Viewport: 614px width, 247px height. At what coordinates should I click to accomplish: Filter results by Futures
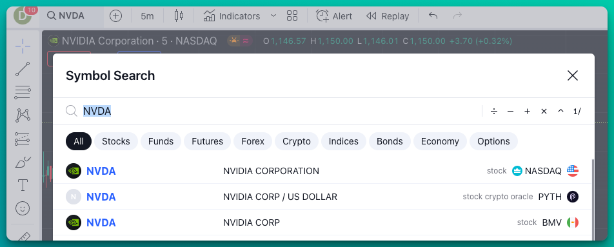(208, 141)
